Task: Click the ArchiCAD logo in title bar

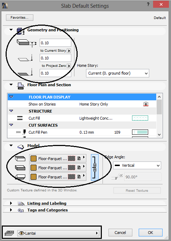Action: (x=5, y=5)
